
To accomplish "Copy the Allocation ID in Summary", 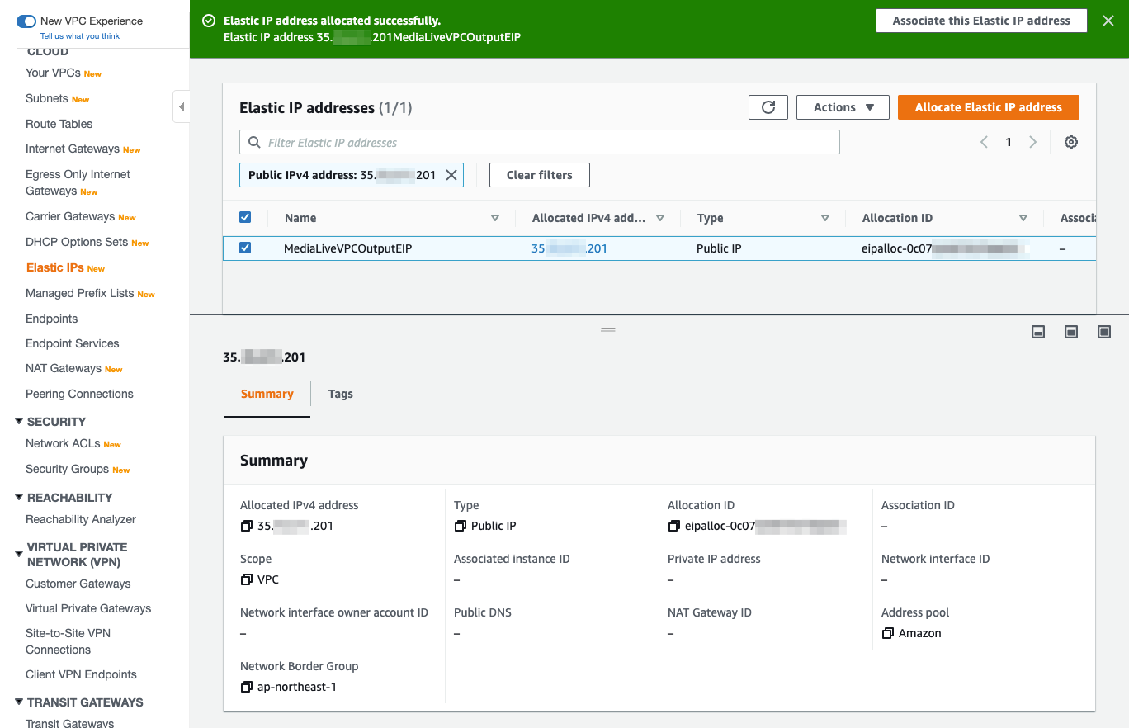I will pyautogui.click(x=673, y=526).
